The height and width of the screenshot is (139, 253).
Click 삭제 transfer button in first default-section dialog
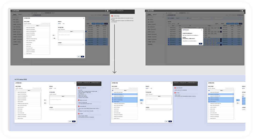45,103
